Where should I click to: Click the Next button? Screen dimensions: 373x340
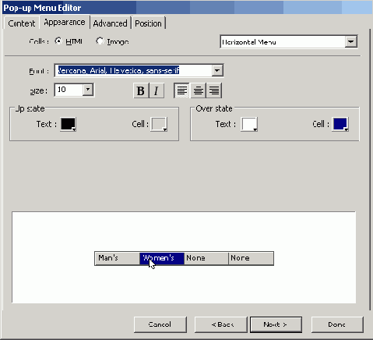[276, 324]
